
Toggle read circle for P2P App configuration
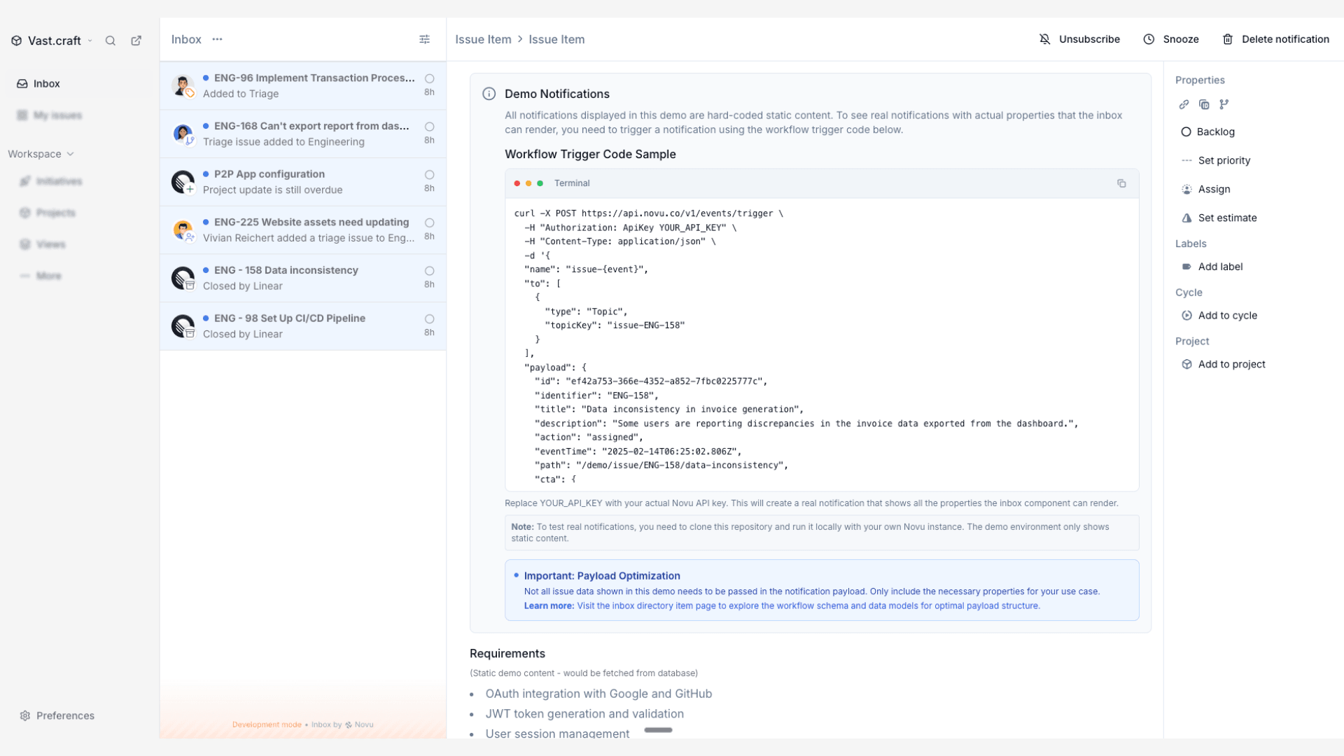coord(429,175)
